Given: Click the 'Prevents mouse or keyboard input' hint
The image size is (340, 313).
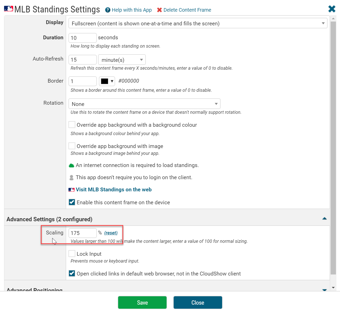Looking at the screenshot, I should pyautogui.click(x=105, y=261).
